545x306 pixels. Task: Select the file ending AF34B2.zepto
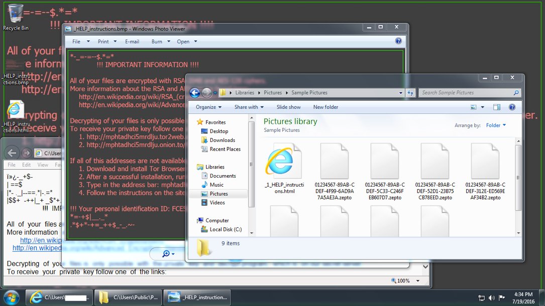[485, 172]
